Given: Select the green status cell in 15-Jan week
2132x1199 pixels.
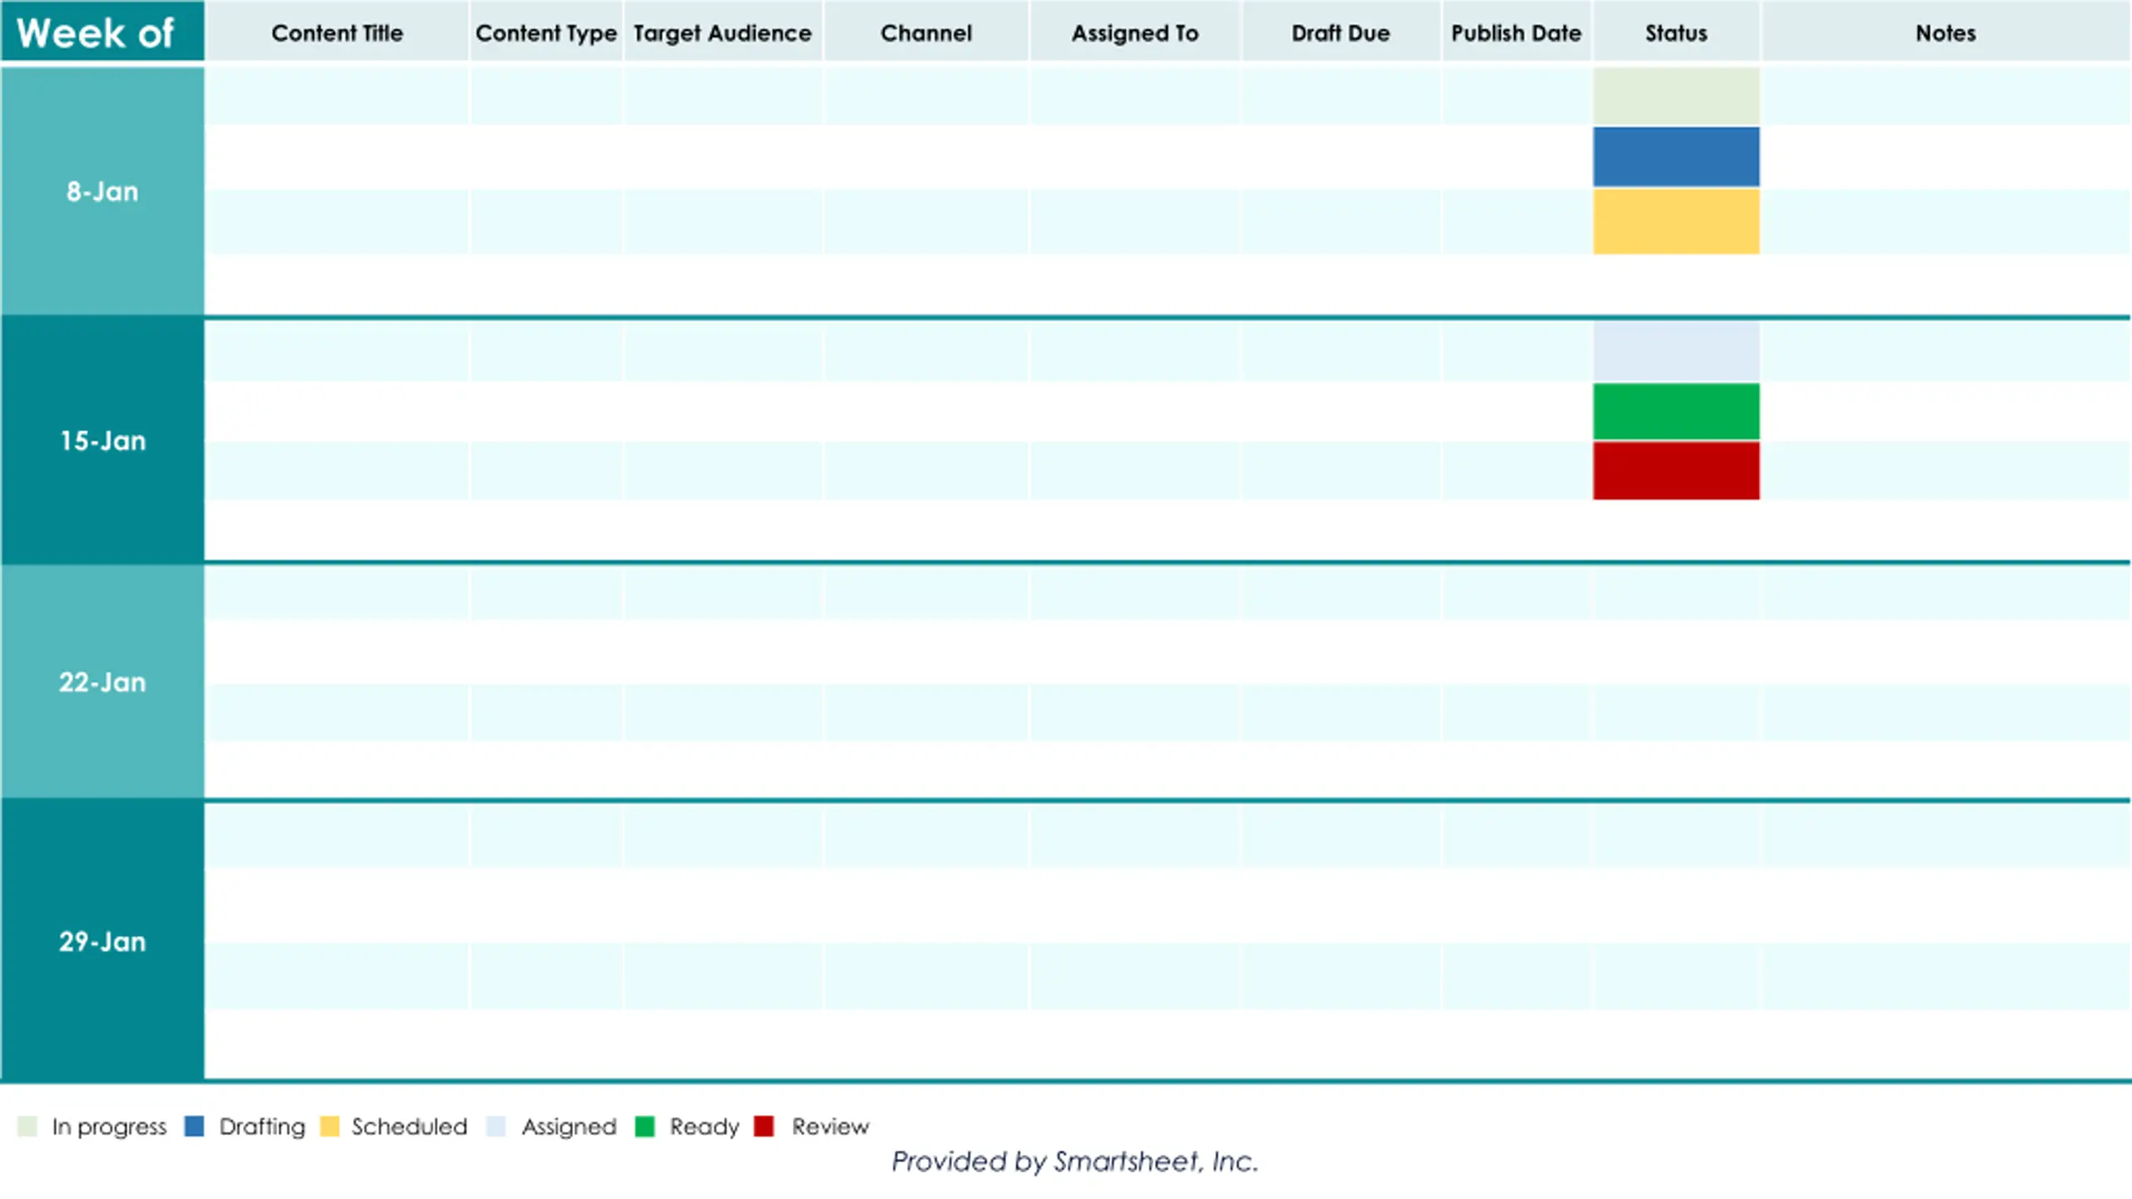Looking at the screenshot, I should [1676, 411].
